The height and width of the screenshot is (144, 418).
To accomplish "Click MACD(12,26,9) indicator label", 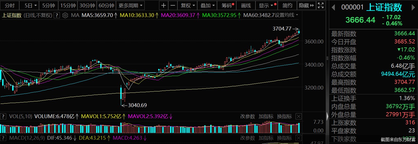I will coord(28,138).
